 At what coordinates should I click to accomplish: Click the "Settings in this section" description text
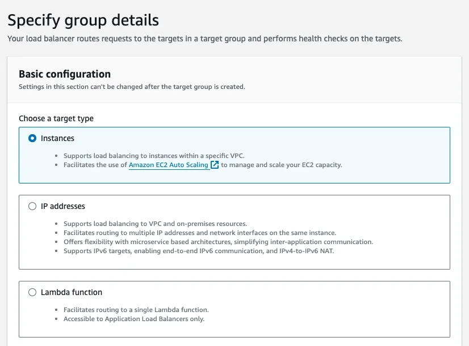(132, 87)
